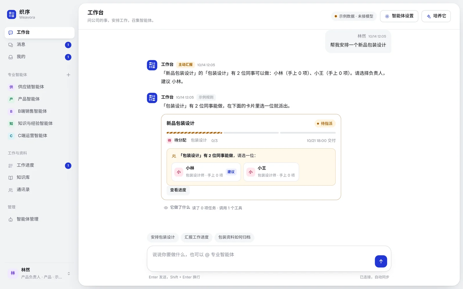
Task: Expand 它做了什么 details
Action: pyautogui.click(x=203, y=208)
